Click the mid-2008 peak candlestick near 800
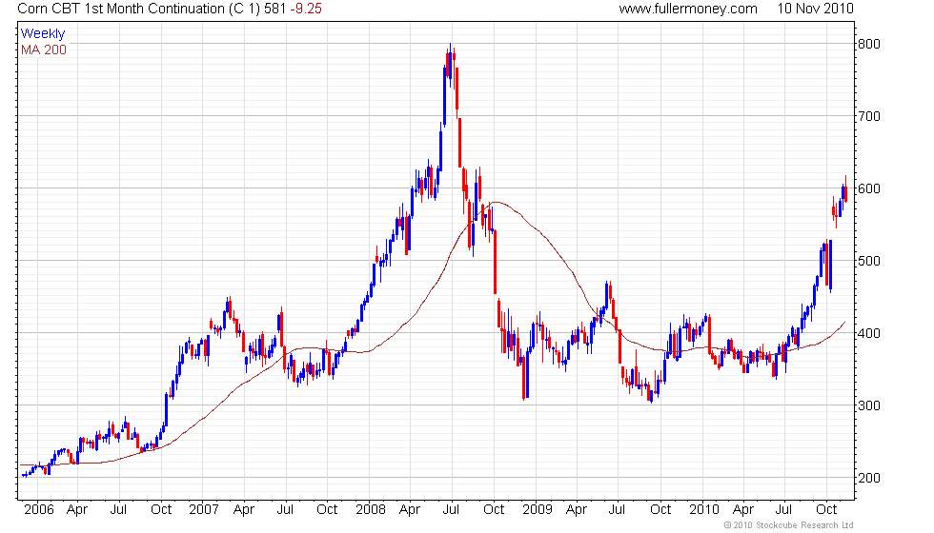 [450, 66]
